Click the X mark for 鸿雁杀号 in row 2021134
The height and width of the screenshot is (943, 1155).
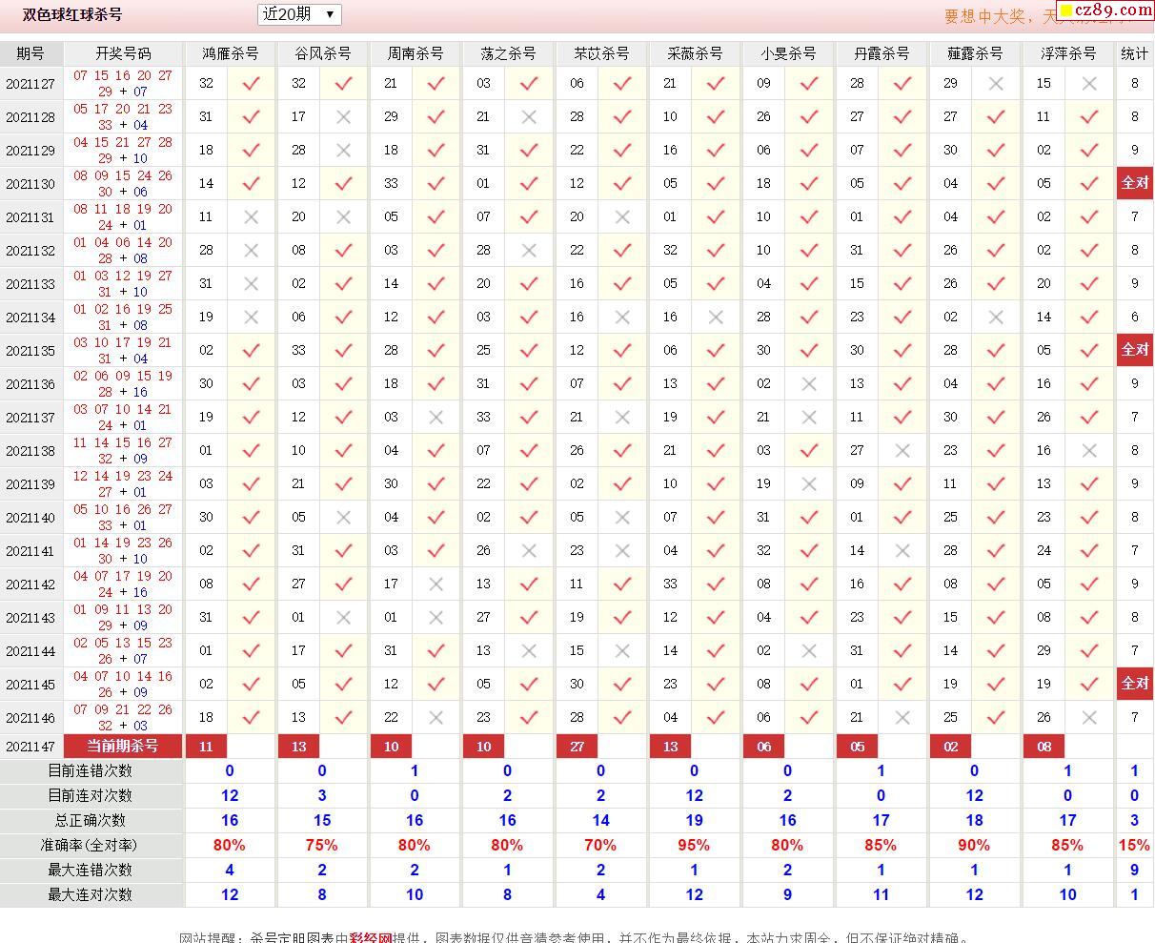(252, 318)
